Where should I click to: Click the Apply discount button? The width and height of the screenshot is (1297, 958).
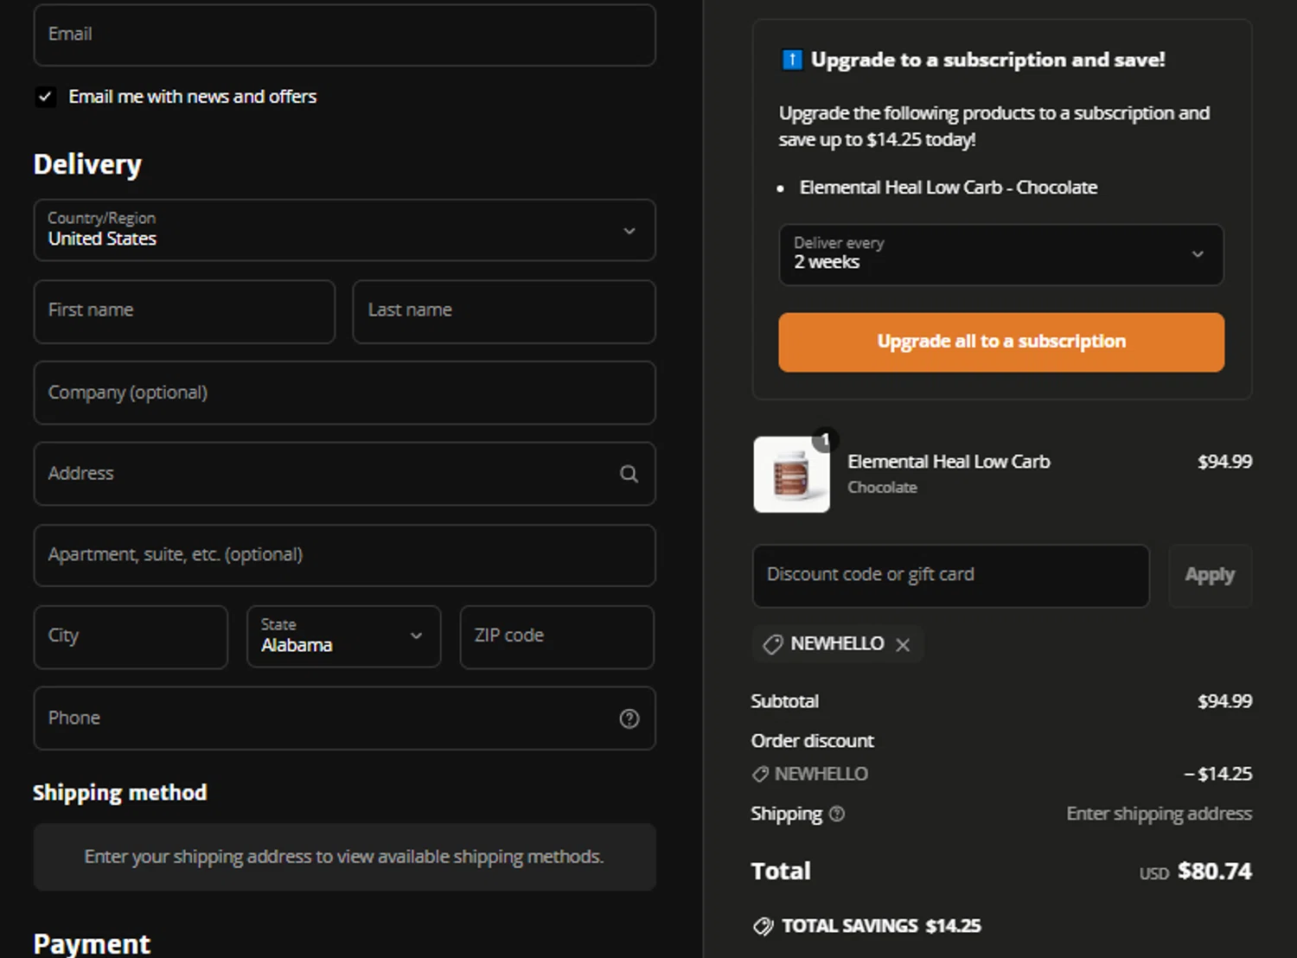pos(1211,576)
